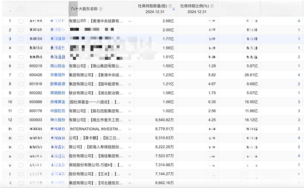The image size is (304, 188).
Task: Expand the 王水 shareholder cell
Action: (130, 174)
